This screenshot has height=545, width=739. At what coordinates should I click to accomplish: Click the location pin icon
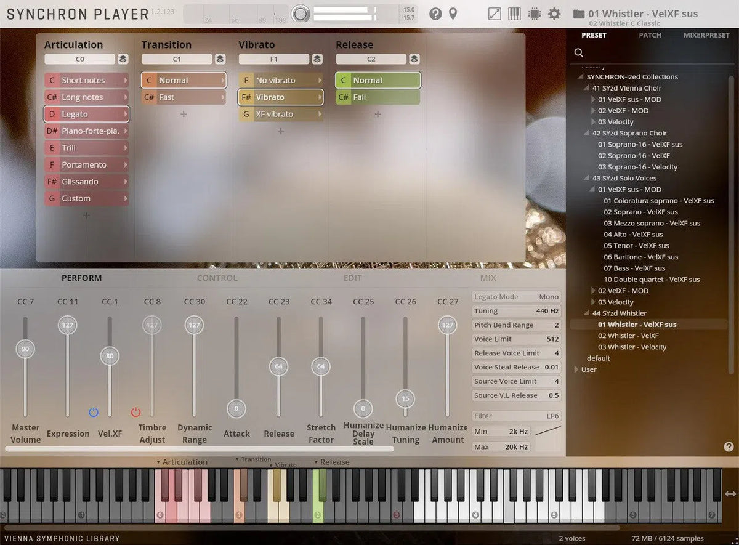(454, 14)
